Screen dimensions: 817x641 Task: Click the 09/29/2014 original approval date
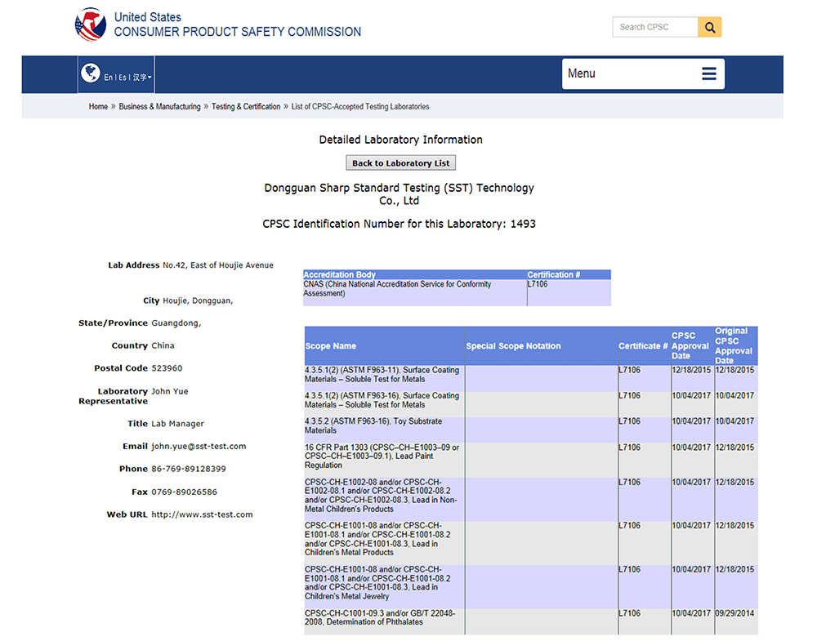coord(734,613)
